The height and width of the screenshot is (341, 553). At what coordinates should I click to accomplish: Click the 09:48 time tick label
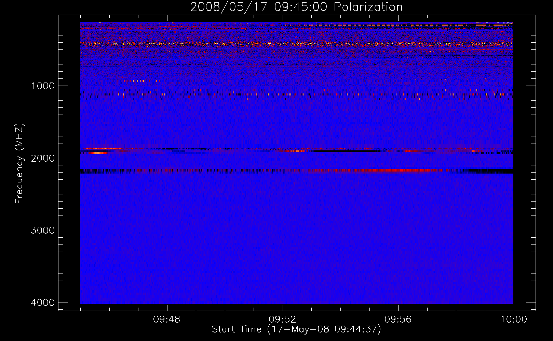[x=167, y=320]
